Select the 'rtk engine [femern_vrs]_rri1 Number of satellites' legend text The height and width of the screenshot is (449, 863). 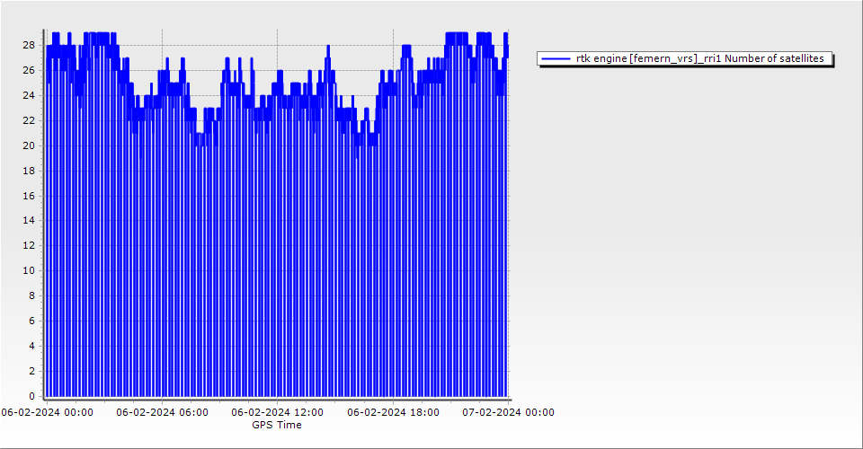tap(699, 58)
